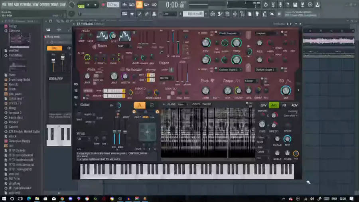
Task: Open the TOOLS menu
Action: tap(55, 4)
